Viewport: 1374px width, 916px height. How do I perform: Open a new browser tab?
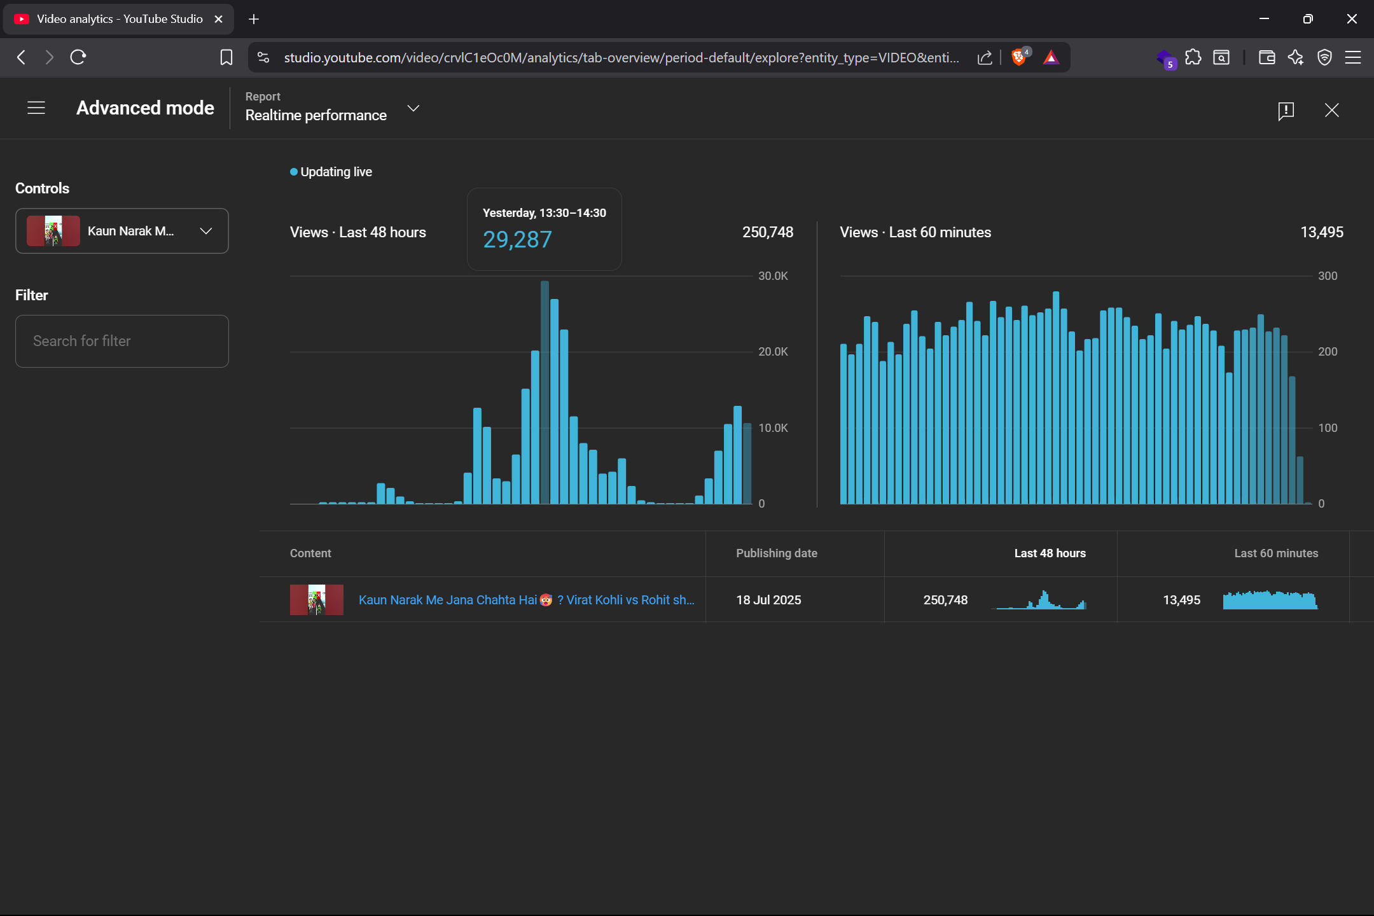point(254,19)
